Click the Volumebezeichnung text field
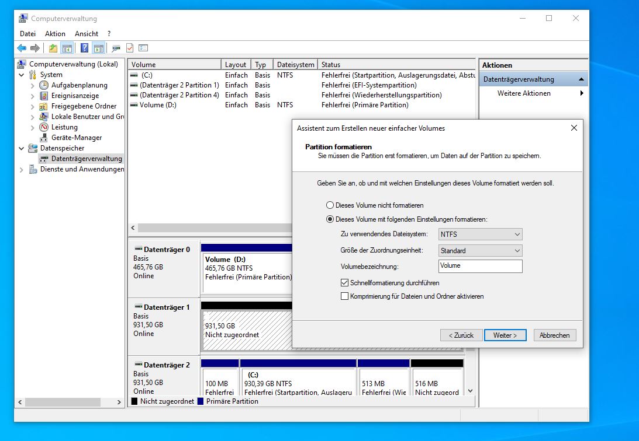The image size is (639, 441). pos(480,266)
